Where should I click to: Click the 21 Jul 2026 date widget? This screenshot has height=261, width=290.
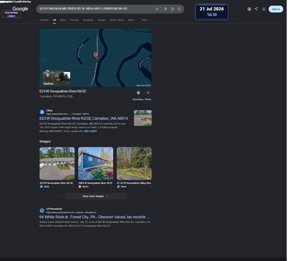coord(212,12)
